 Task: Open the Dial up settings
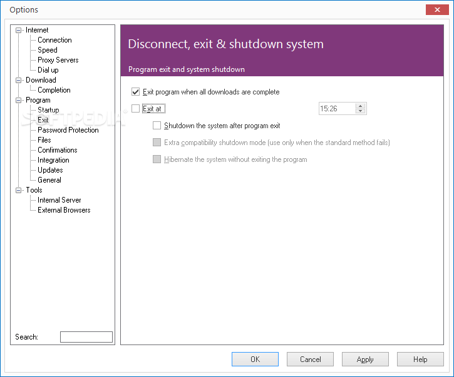(48, 70)
